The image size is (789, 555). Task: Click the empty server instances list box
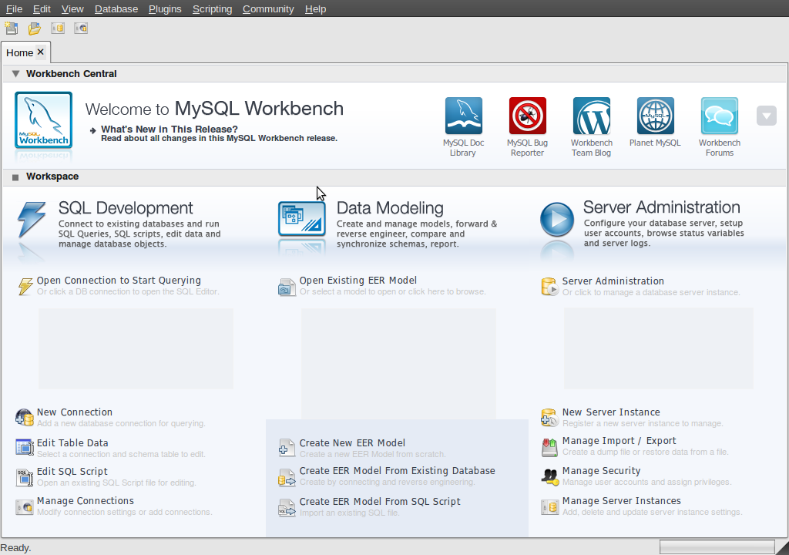point(659,348)
